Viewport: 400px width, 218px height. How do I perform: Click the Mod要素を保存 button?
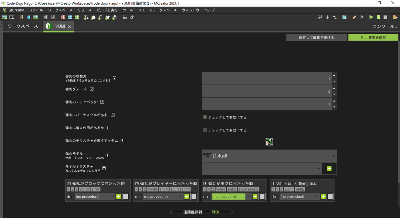point(373,37)
